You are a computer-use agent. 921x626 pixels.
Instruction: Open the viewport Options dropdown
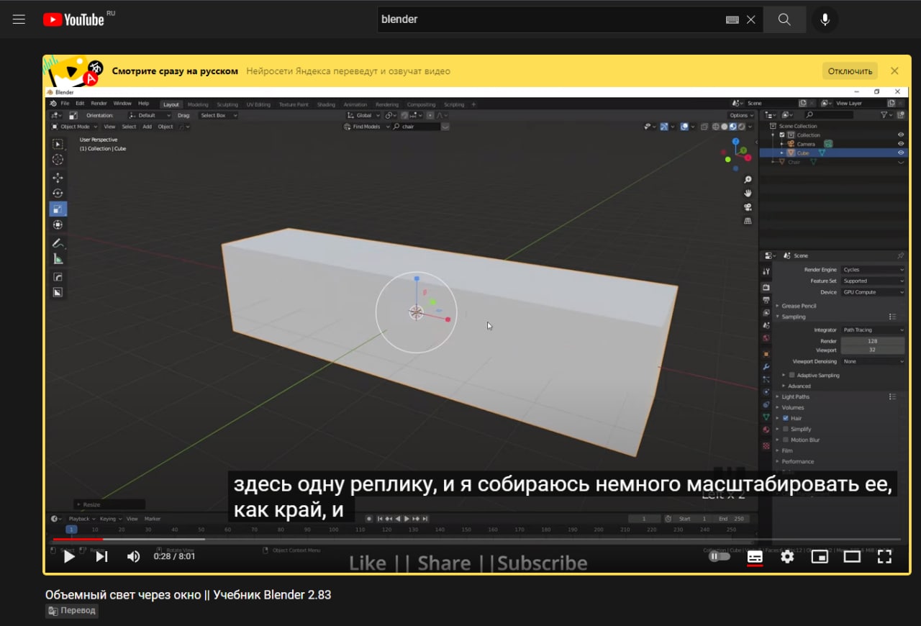(740, 115)
